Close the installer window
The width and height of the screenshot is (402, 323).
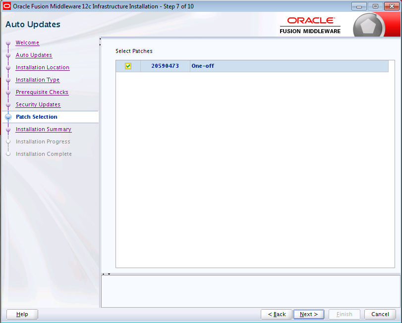tap(392, 6)
